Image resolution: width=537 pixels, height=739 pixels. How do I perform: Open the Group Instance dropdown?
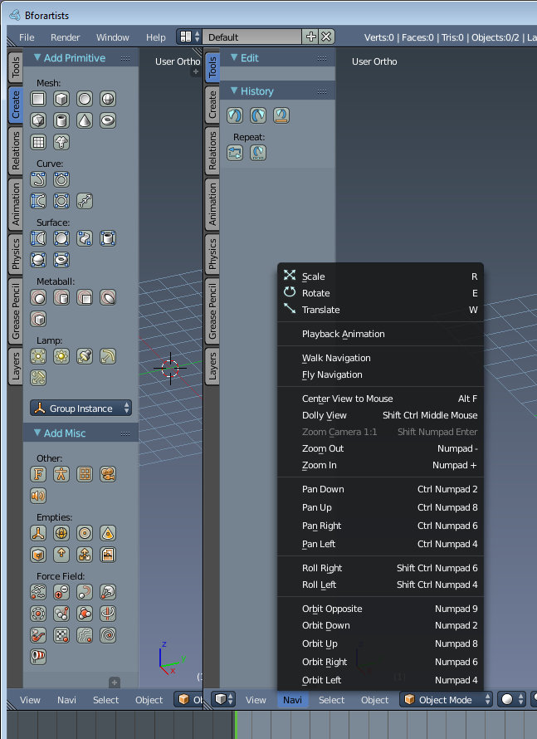coord(81,408)
